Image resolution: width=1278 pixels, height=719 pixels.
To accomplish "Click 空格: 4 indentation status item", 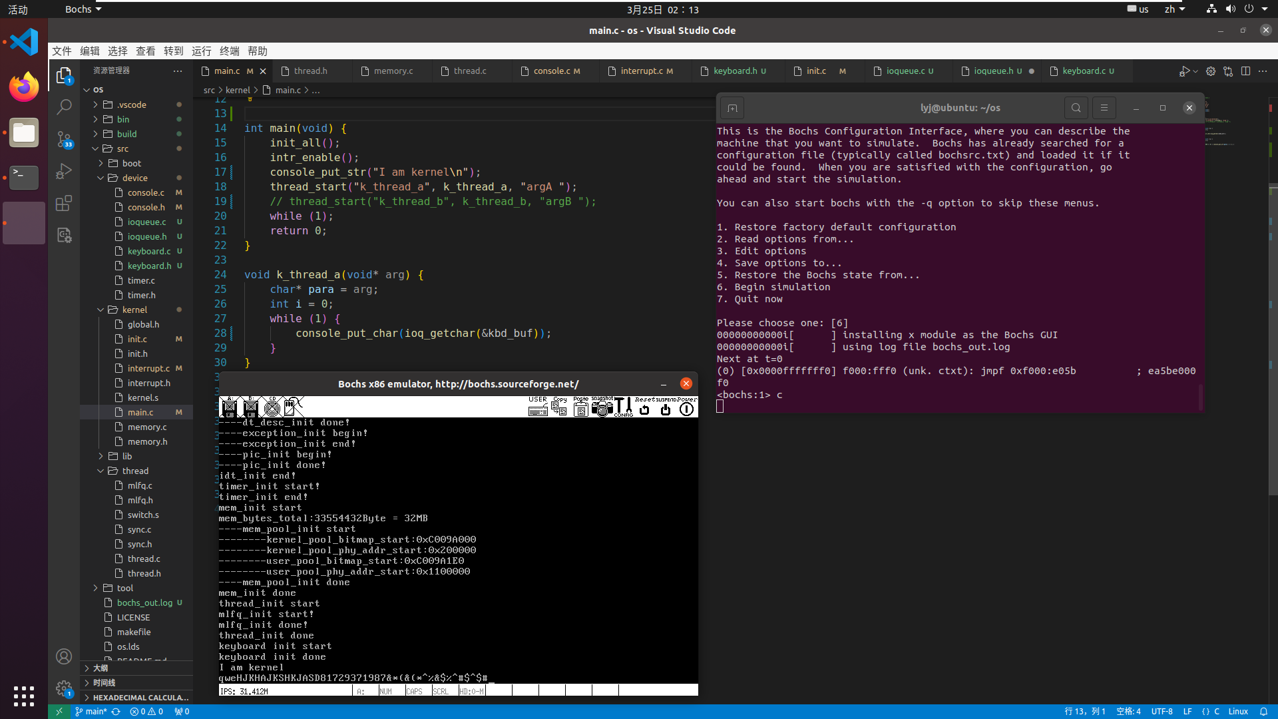I will [1128, 712].
